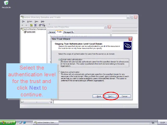This screenshot has height=125, width=167.
Task: Click scroll-right arrow of tree pane scrollbar
Action: (x=51, y=102)
